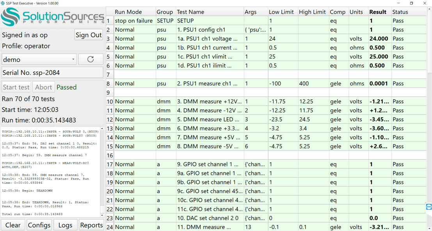Click the Abort button
This screenshot has height=231, width=432.
pyautogui.click(x=44, y=87)
